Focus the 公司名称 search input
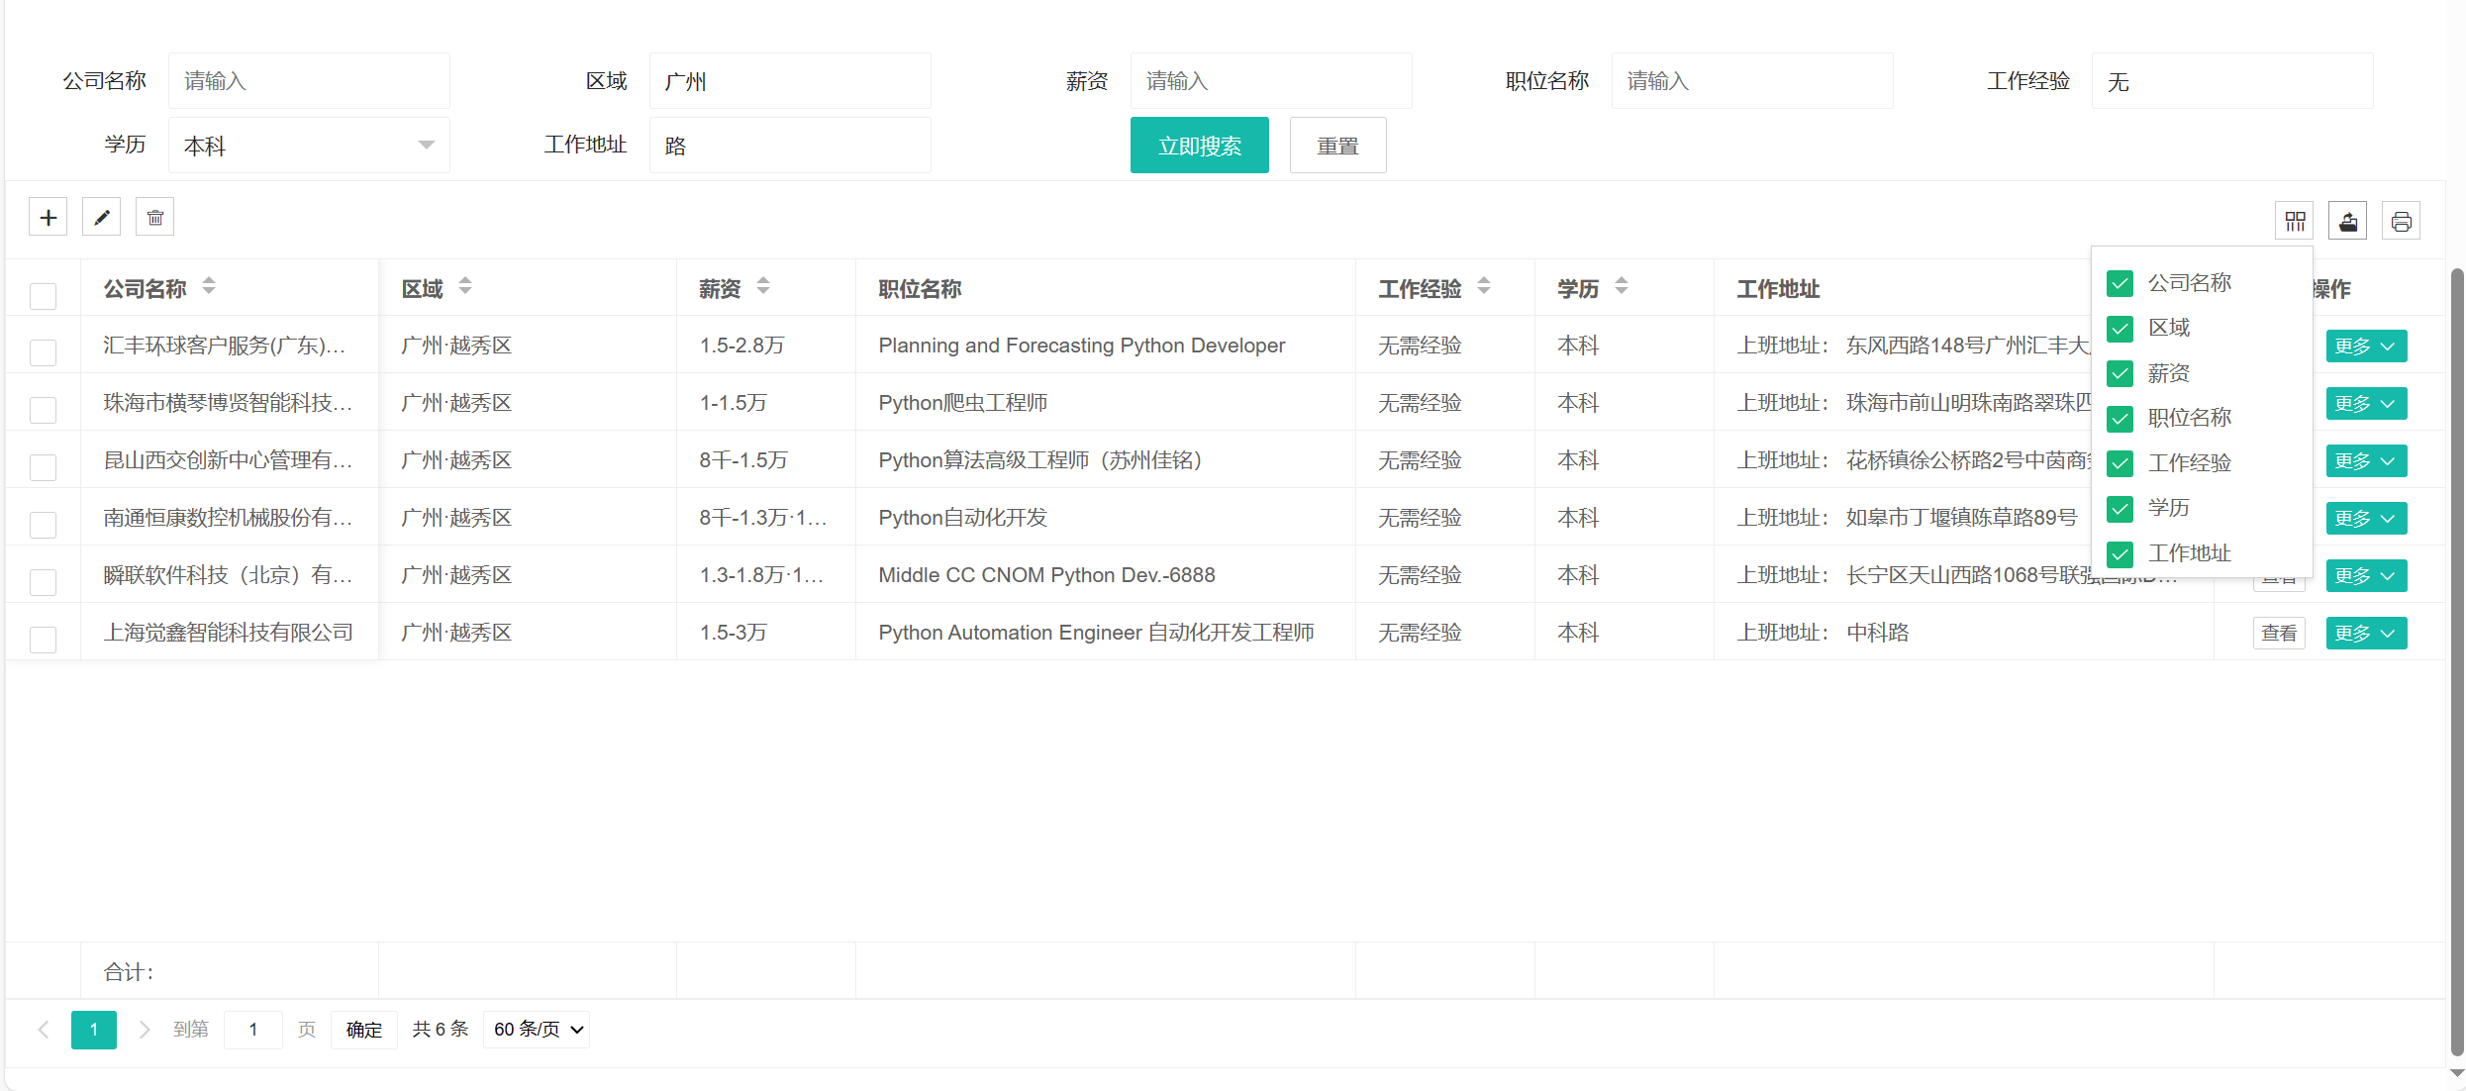 pos(309,81)
